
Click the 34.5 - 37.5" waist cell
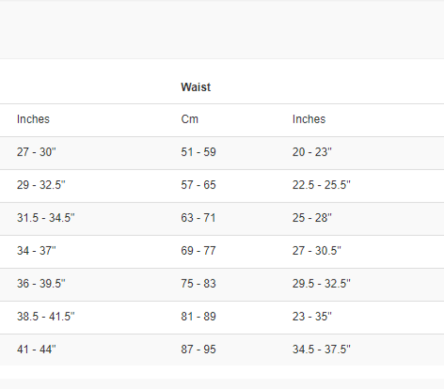(x=321, y=350)
